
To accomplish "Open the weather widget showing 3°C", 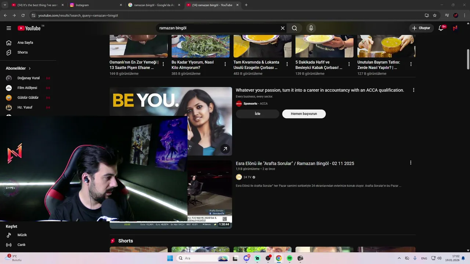I will [13, 258].
